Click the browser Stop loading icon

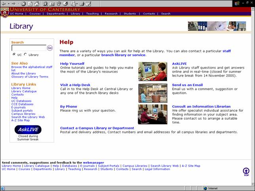pos(23,4)
